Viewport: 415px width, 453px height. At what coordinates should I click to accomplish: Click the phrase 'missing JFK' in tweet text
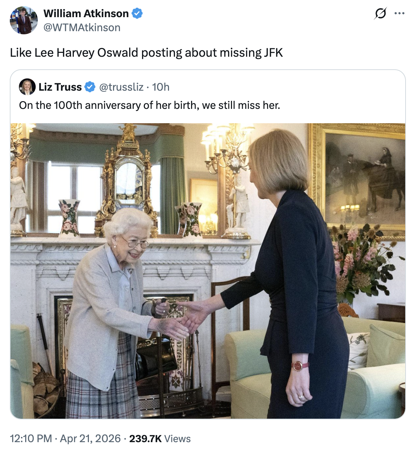point(253,53)
